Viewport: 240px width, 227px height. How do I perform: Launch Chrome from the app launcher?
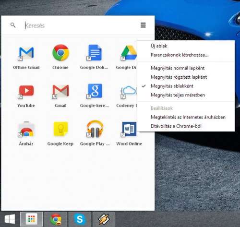coord(60,53)
